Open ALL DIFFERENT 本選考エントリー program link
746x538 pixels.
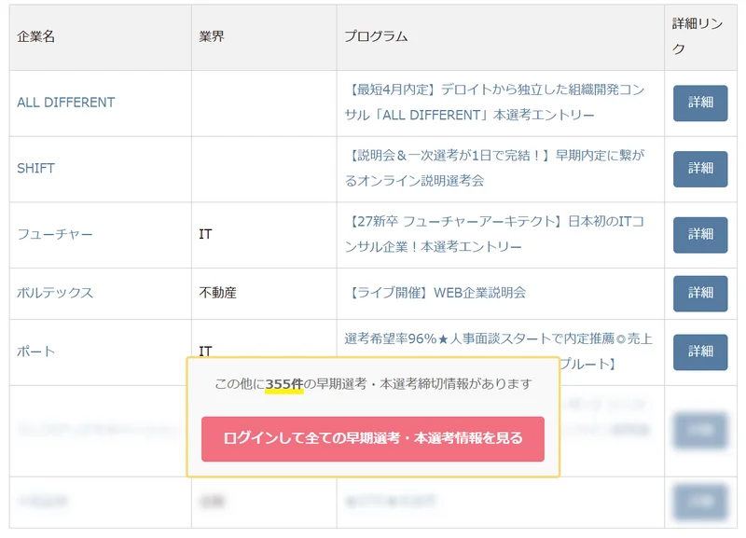pyautogui.click(x=495, y=103)
